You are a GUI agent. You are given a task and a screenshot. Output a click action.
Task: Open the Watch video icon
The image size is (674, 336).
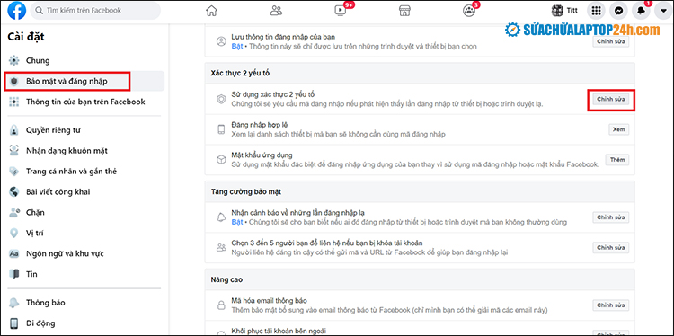[x=341, y=11]
